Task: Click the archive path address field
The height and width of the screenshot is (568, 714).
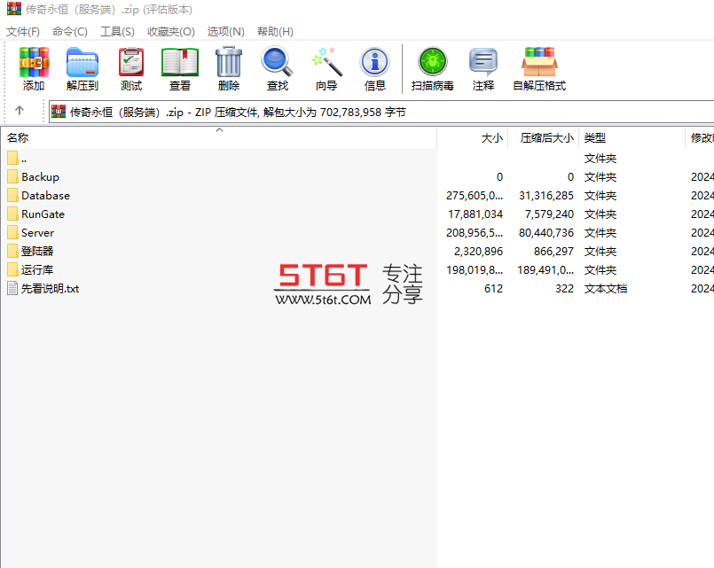Action: click(381, 112)
